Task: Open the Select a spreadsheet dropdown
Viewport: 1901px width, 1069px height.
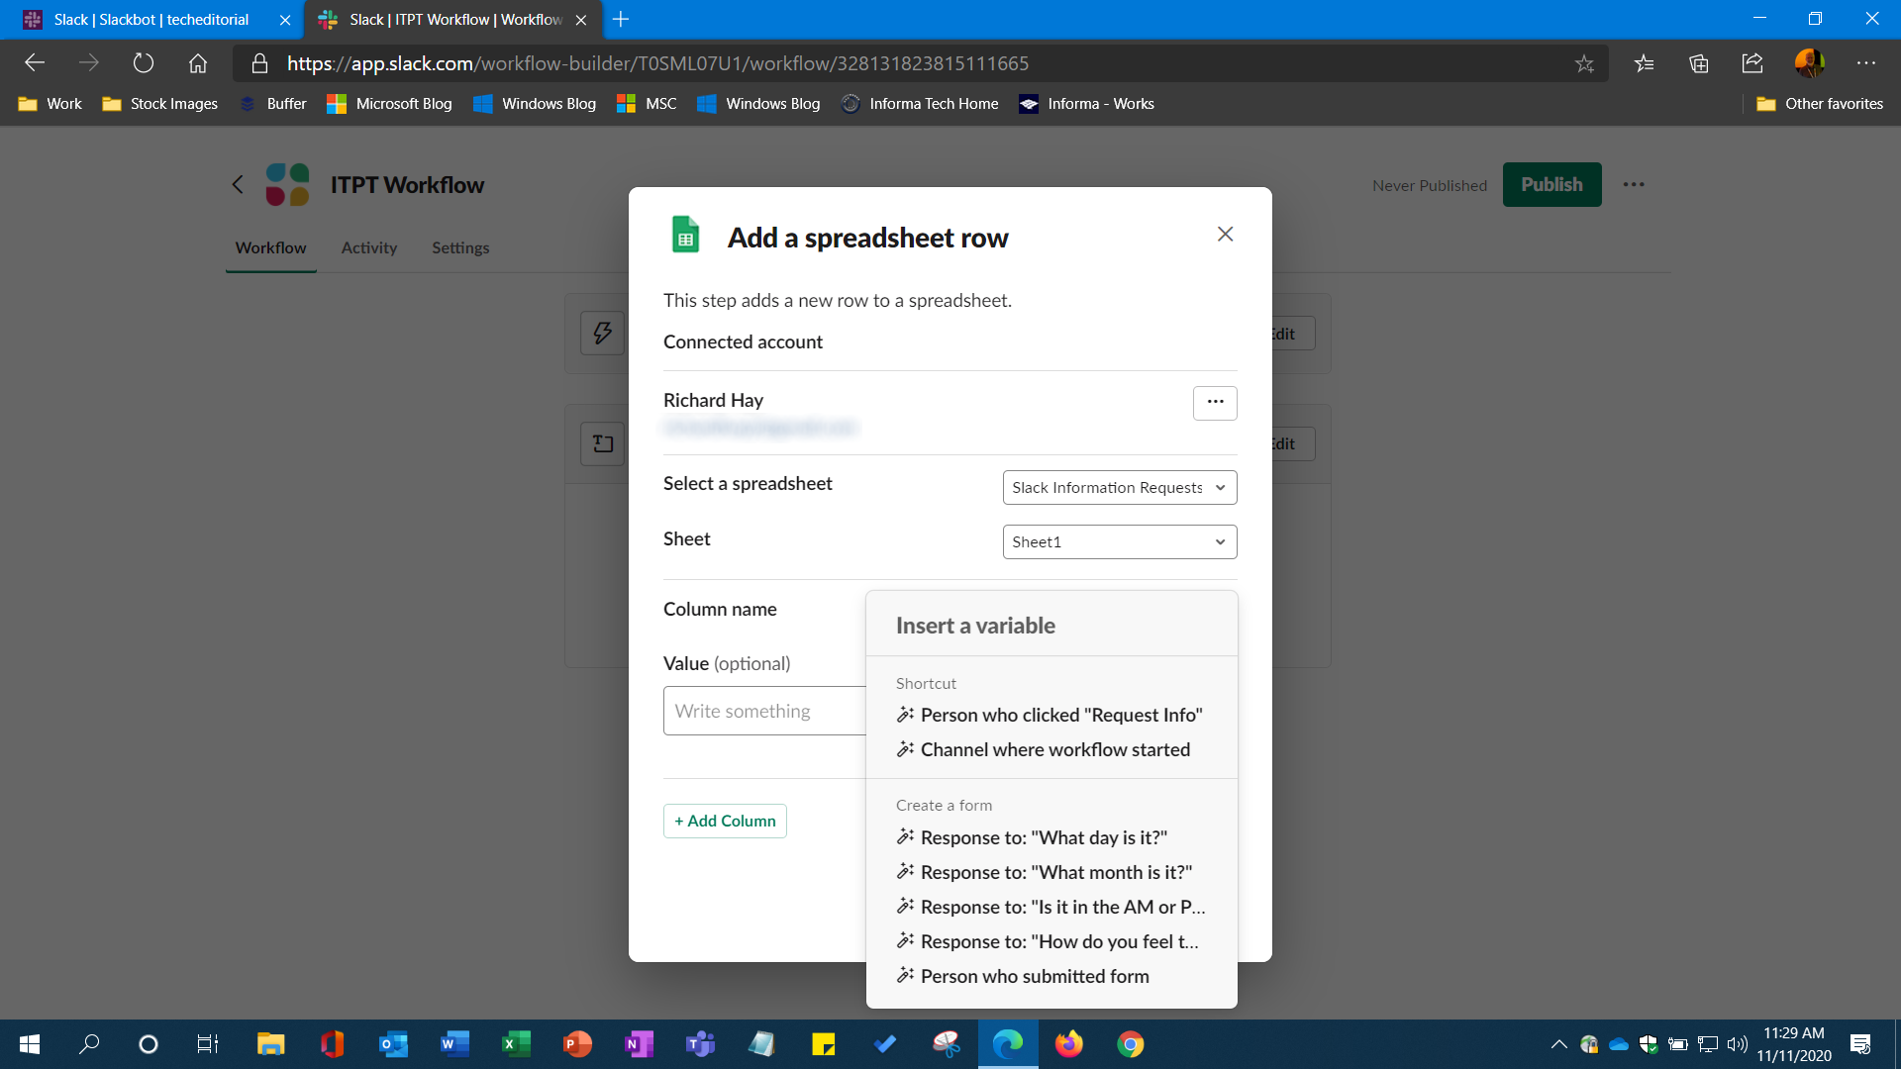Action: [x=1119, y=487]
